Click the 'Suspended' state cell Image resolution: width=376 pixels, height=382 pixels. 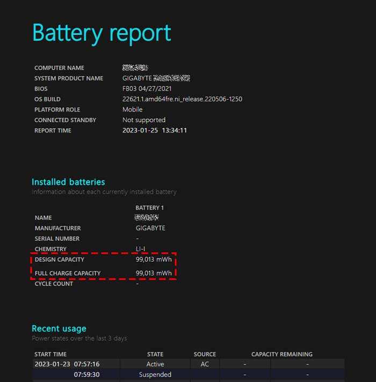(155, 374)
